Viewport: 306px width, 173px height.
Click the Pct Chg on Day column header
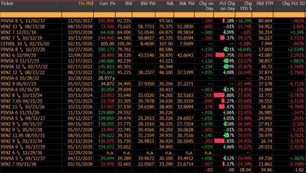[227, 6]
